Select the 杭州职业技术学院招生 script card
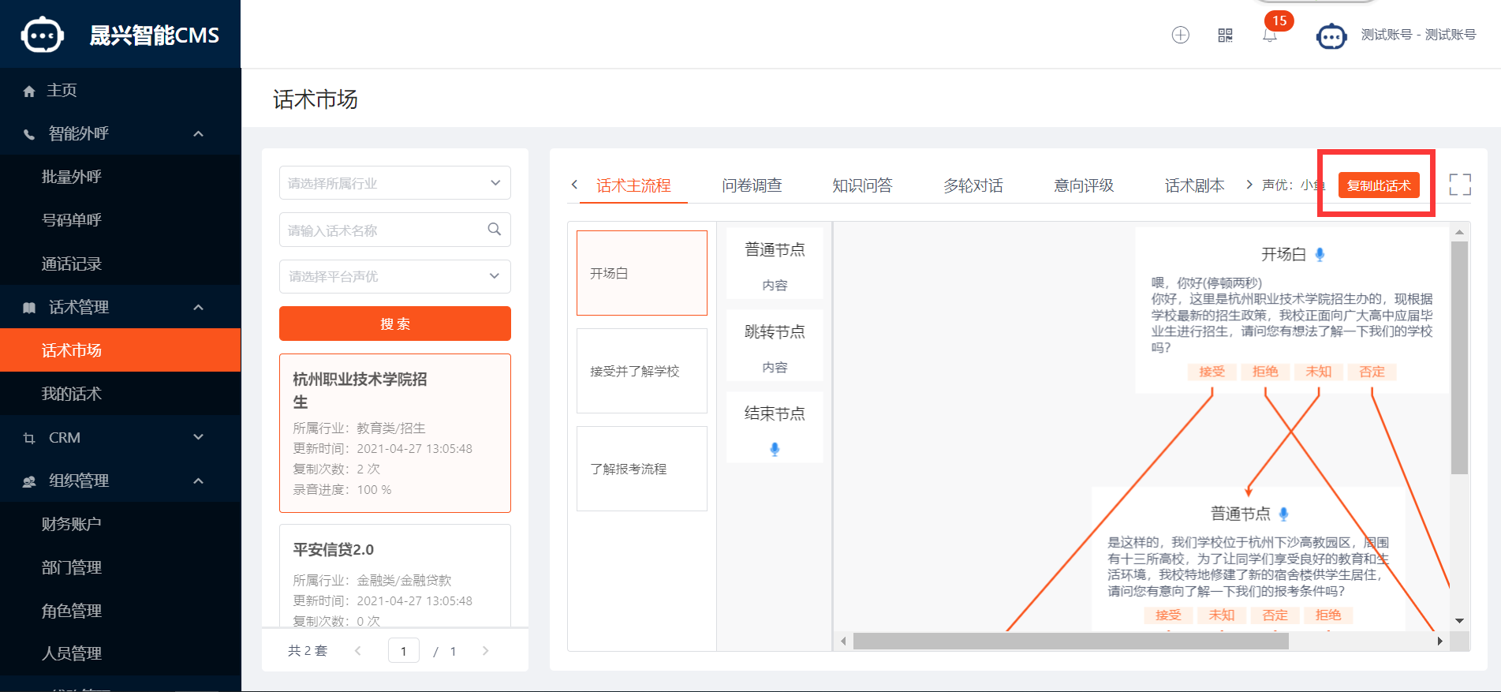 [395, 433]
